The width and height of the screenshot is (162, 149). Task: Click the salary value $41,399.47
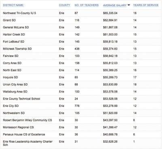[110, 127]
